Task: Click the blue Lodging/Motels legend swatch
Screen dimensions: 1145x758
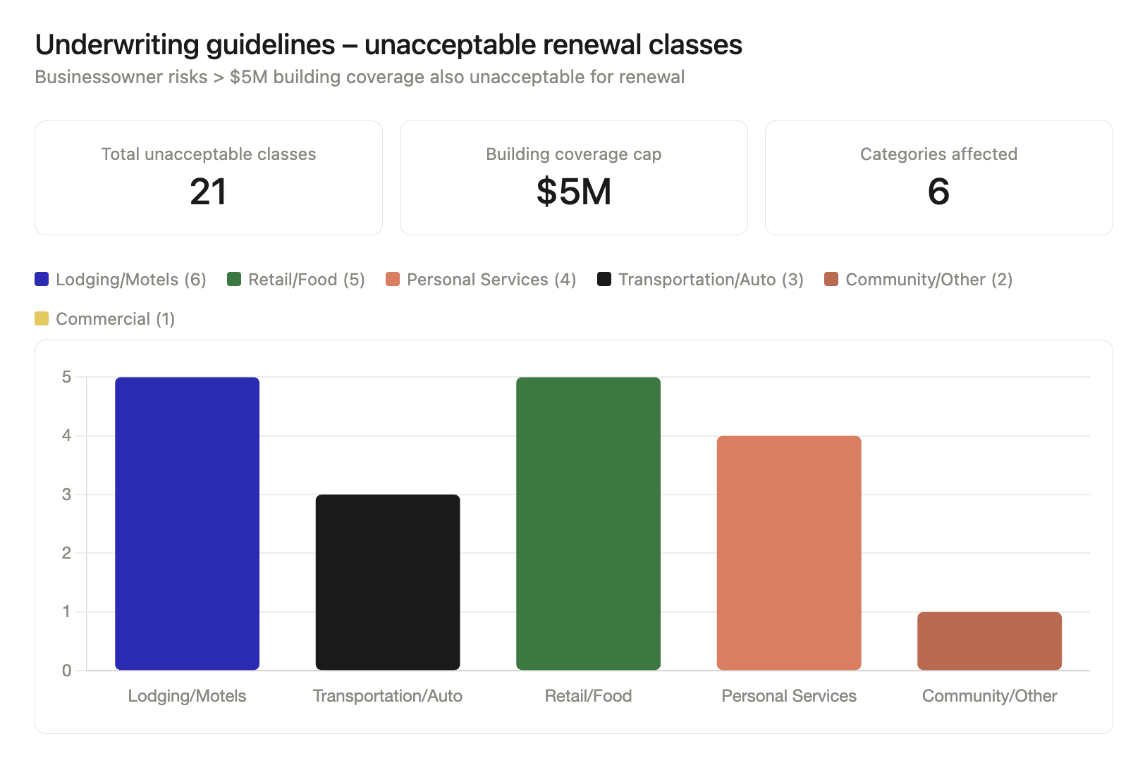Action: [x=42, y=280]
